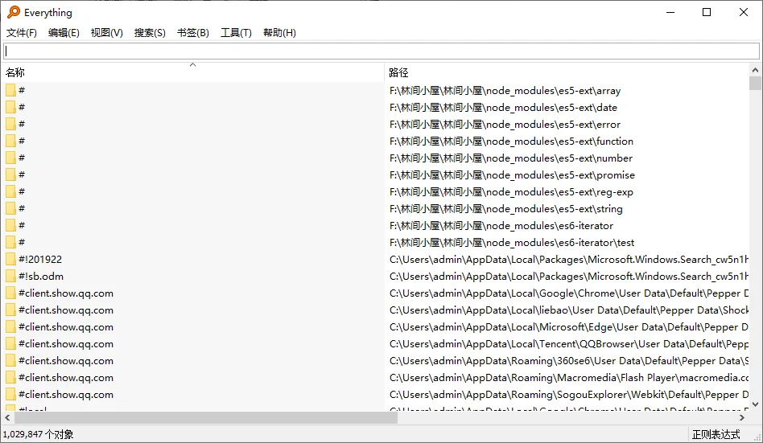The width and height of the screenshot is (763, 443).
Task: Select folder icon of es5-ext\reg-exp row
Action: 10,191
